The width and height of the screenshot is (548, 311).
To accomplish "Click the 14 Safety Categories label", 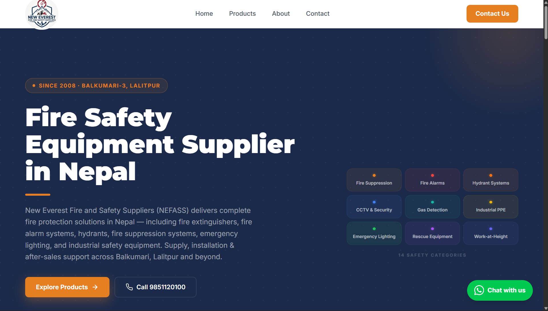I will [432, 255].
